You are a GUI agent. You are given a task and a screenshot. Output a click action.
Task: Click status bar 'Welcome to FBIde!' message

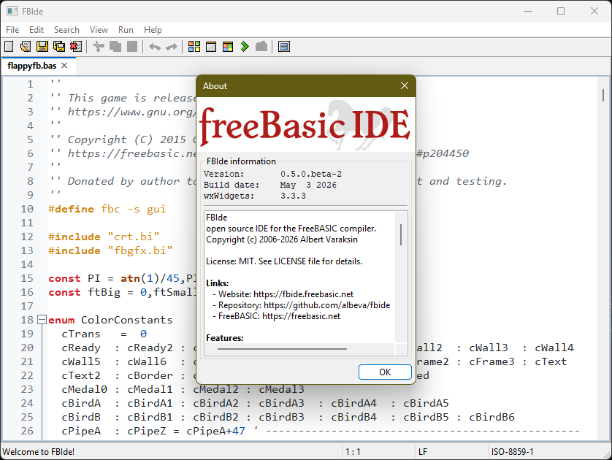coord(38,452)
